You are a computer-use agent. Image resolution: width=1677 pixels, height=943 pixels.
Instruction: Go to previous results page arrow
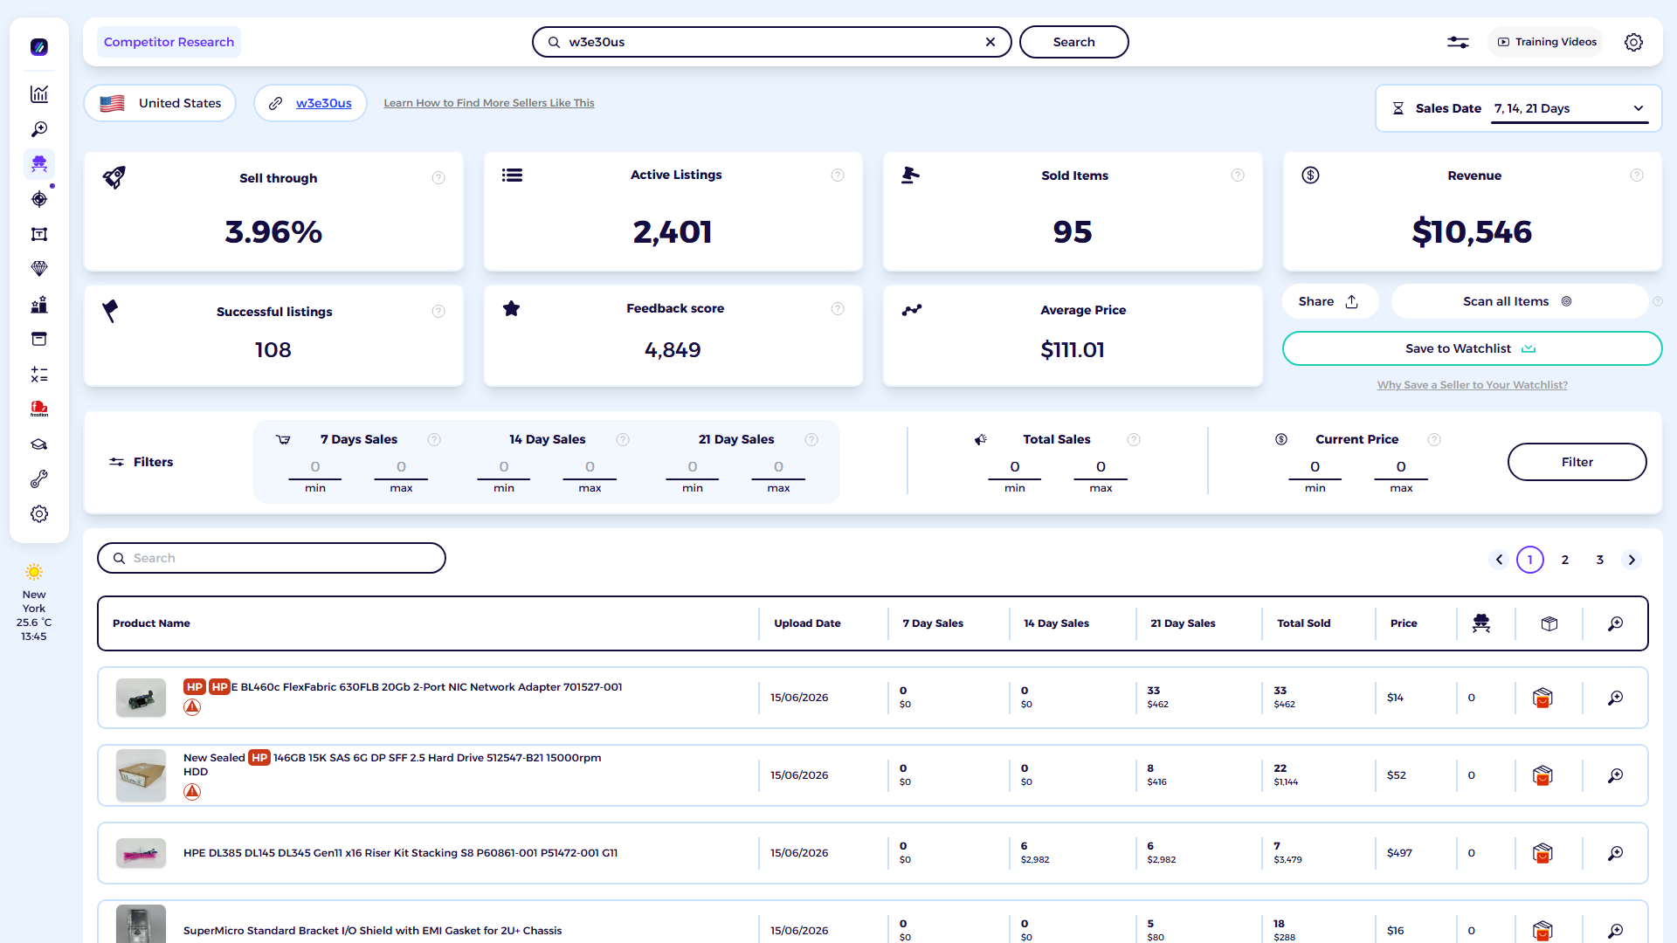(1499, 560)
